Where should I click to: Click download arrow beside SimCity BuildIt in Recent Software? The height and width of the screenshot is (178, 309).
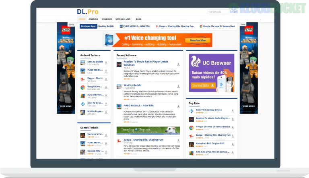coord(178,87)
